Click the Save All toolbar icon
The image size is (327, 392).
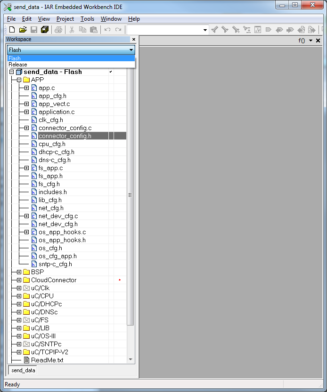[45, 30]
